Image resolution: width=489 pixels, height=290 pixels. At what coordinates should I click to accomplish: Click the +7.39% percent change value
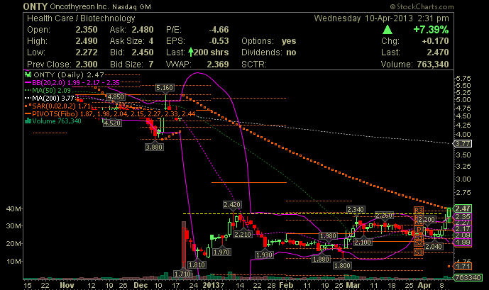[433, 30]
